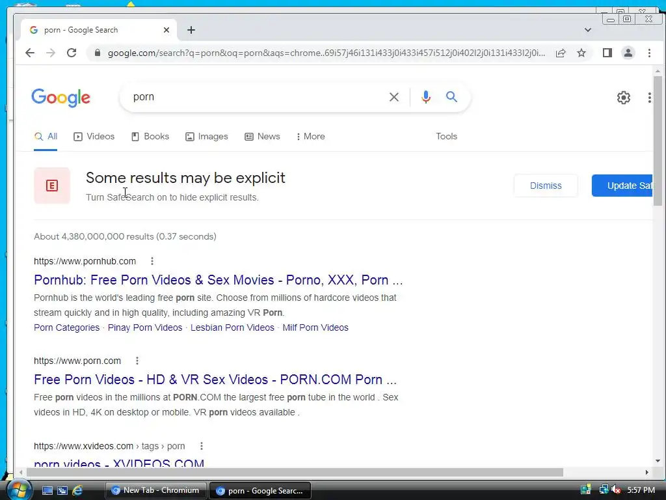Clear the search box with the X
This screenshot has height=500, width=666.
point(393,97)
